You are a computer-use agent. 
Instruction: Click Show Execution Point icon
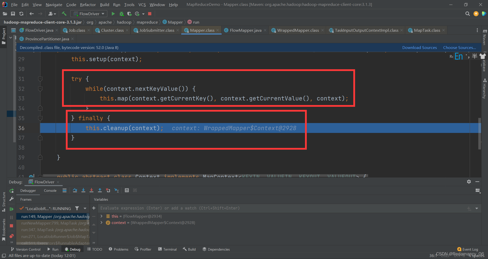point(65,190)
